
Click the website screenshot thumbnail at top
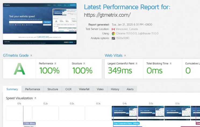point(40,24)
